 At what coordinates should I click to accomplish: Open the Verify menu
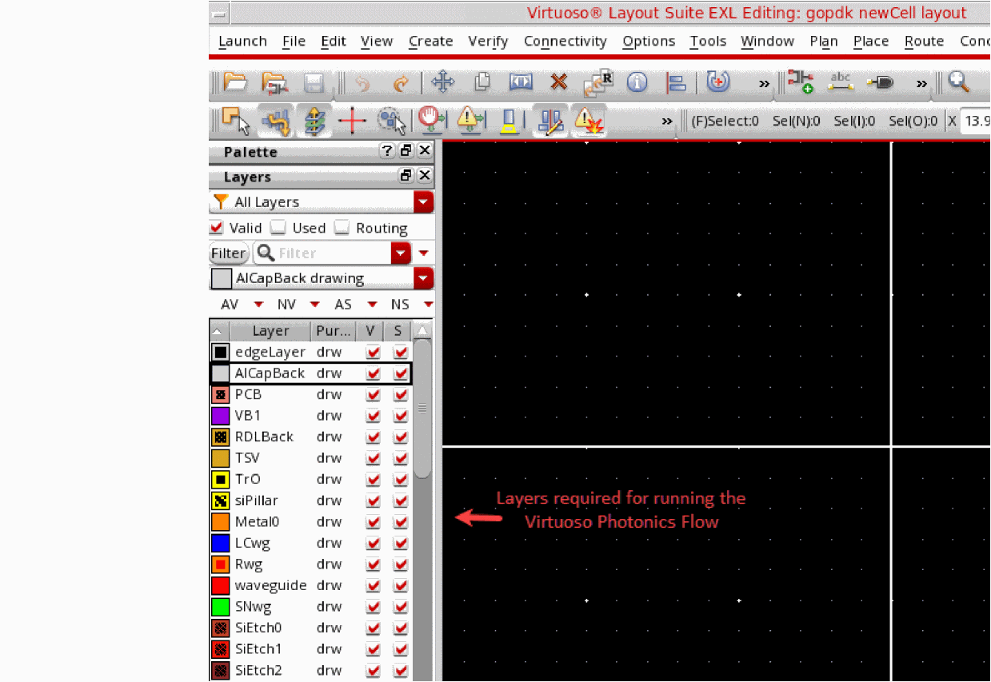488,41
